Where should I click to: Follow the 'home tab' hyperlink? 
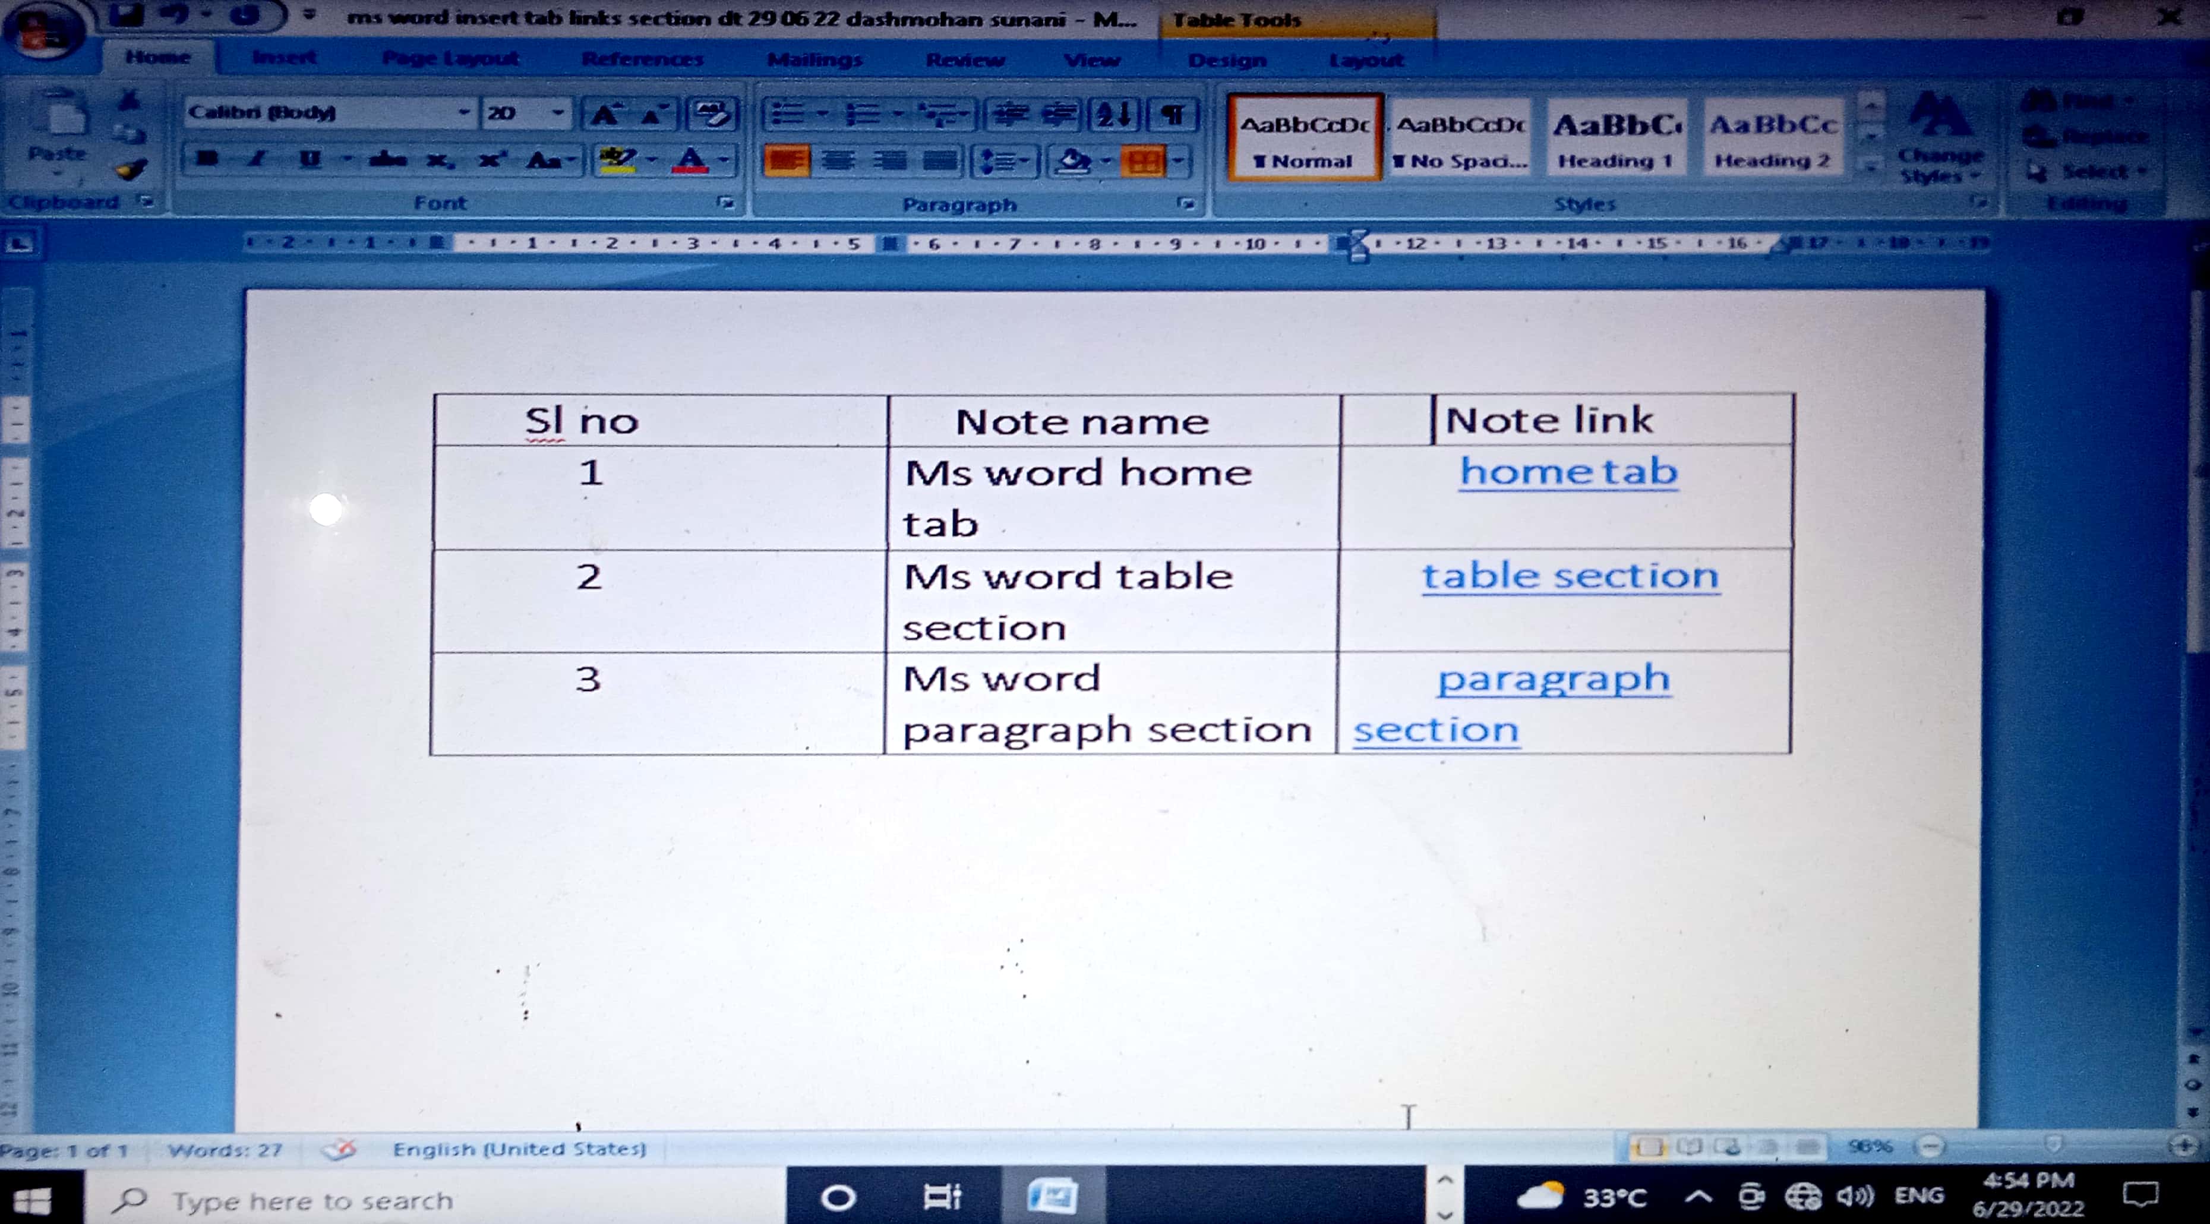[x=1568, y=472]
